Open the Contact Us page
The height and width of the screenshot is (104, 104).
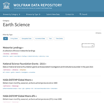[70, 14]
